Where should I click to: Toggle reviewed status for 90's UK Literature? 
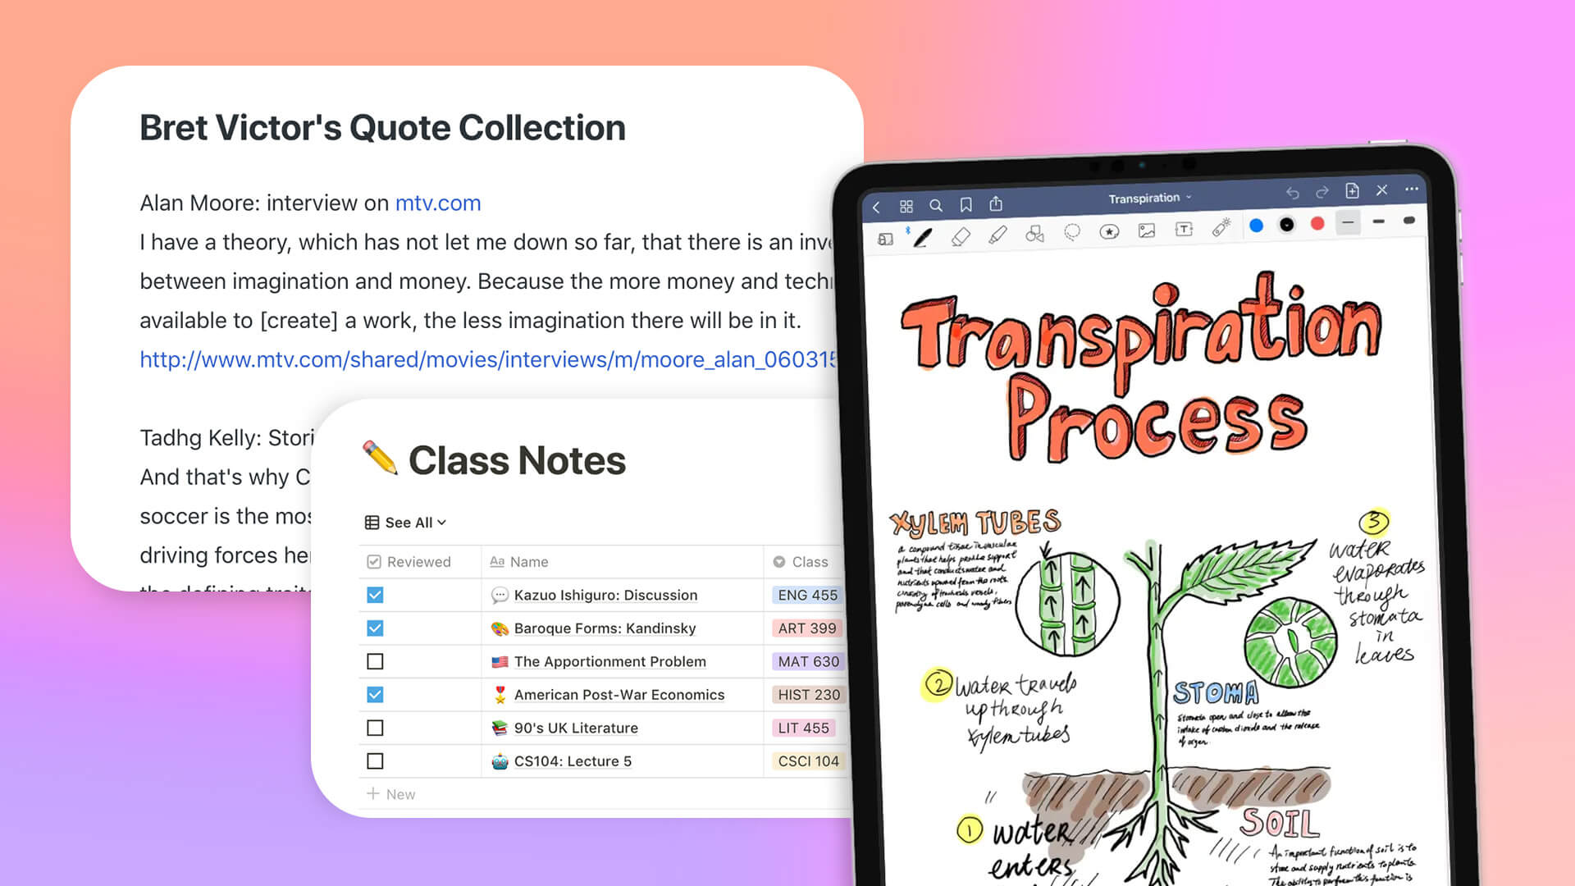(377, 728)
